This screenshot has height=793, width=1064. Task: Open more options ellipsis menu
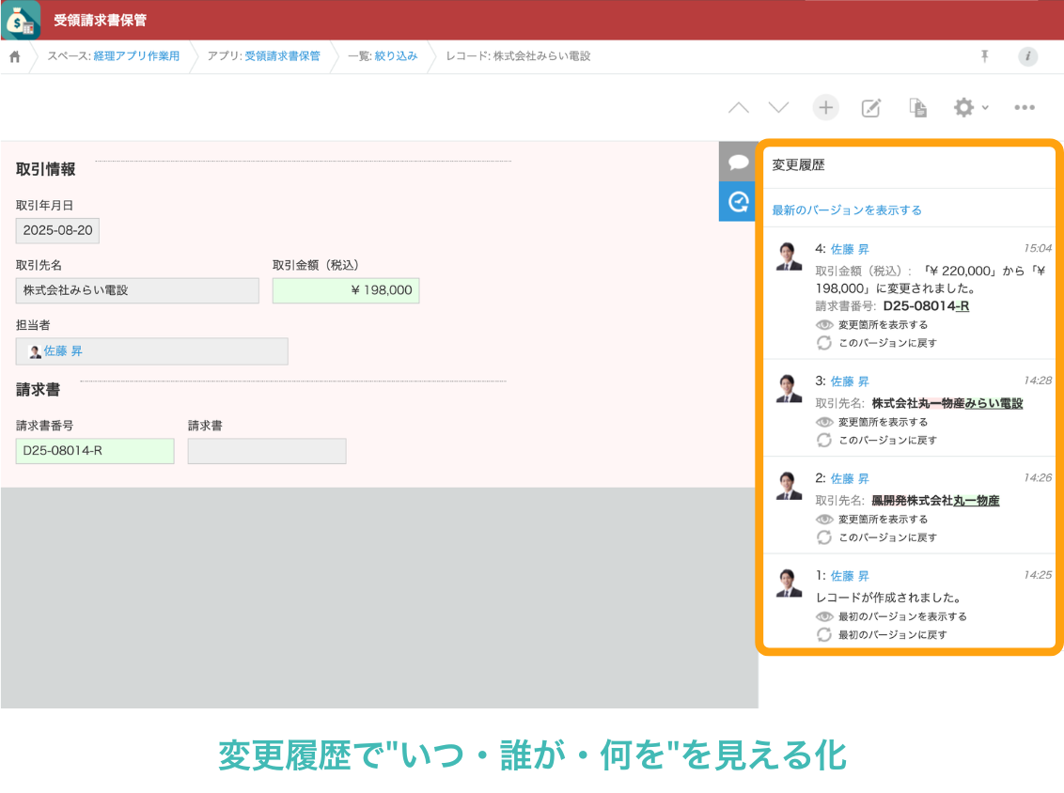(1024, 107)
